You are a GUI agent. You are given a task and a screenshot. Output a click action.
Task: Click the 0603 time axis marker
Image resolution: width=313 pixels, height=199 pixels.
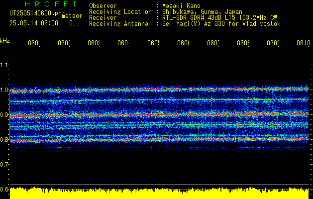94,43
